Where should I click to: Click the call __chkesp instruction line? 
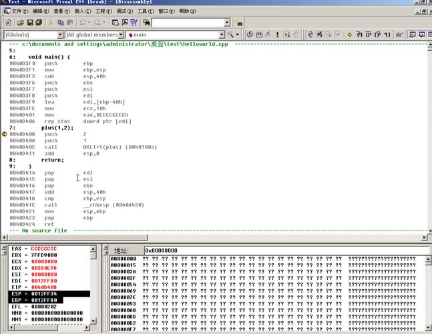(77, 205)
